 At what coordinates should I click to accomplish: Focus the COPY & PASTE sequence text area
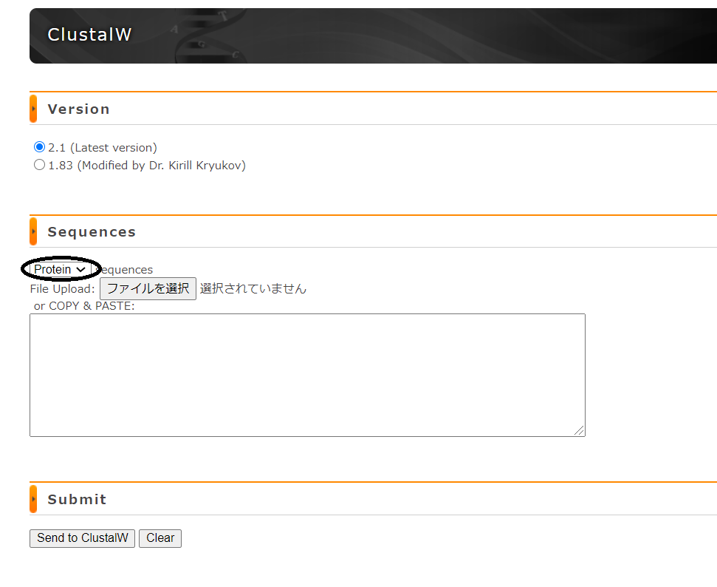[x=307, y=375]
